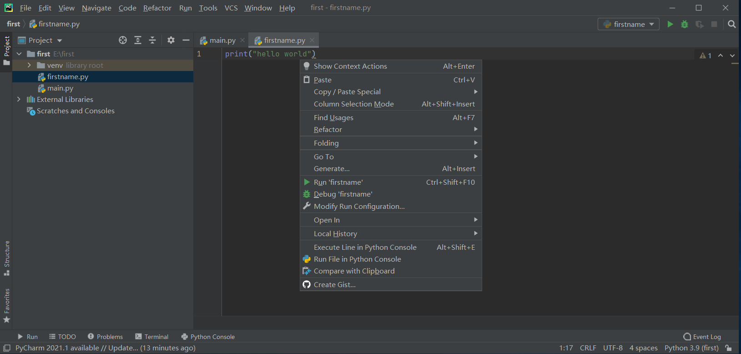Open the Terminal tool window
The height and width of the screenshot is (354, 741).
tap(152, 337)
